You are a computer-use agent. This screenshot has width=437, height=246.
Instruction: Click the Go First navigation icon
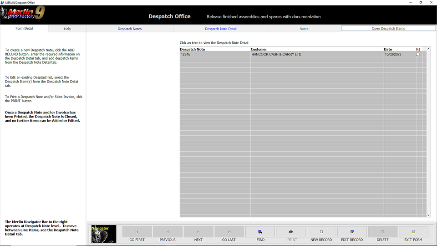coord(137,232)
